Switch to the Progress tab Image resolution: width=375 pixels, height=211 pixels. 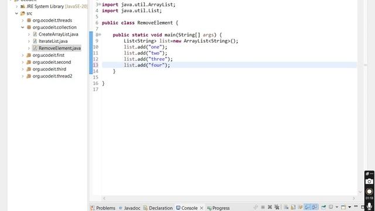click(x=219, y=208)
